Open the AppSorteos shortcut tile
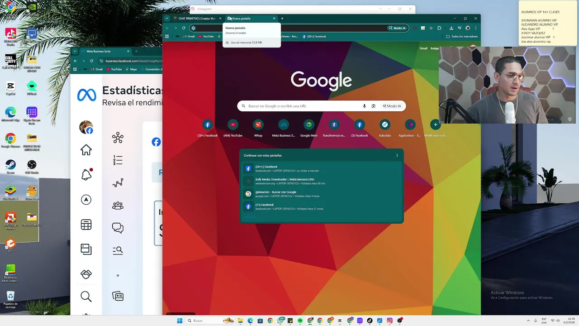Screen dimensions: 579x326 (410, 128)
